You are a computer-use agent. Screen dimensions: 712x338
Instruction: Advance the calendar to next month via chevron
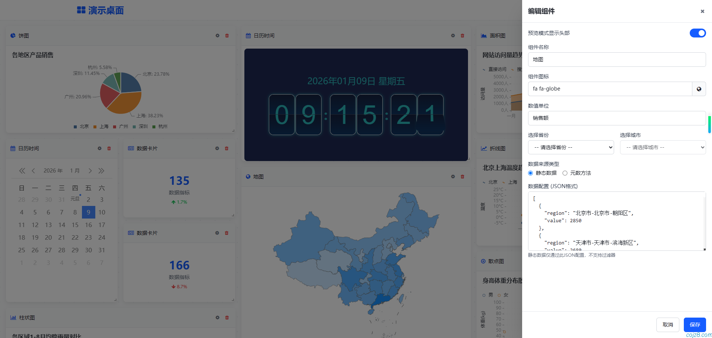90,171
